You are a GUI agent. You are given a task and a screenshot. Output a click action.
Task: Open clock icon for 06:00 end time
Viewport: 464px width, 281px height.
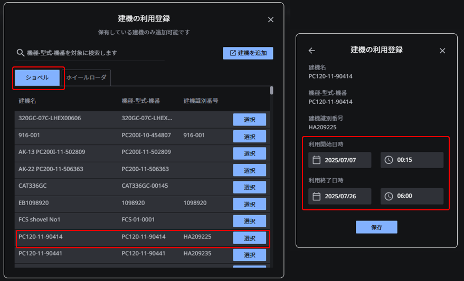click(x=389, y=196)
